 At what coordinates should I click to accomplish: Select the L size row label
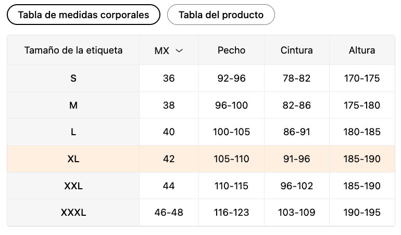pos(73,132)
